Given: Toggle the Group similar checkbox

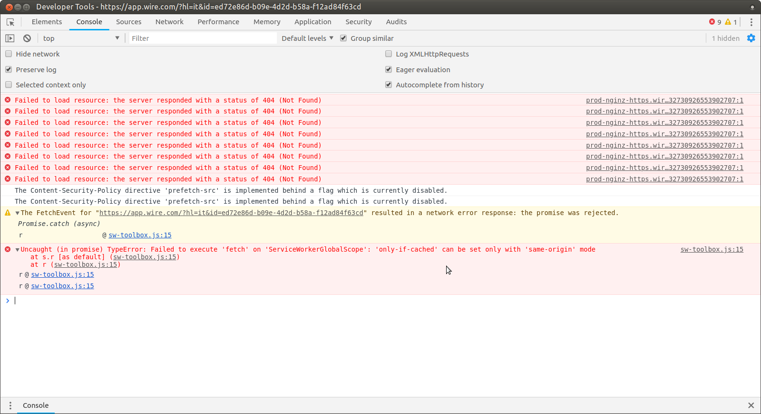Looking at the screenshot, I should pos(343,38).
